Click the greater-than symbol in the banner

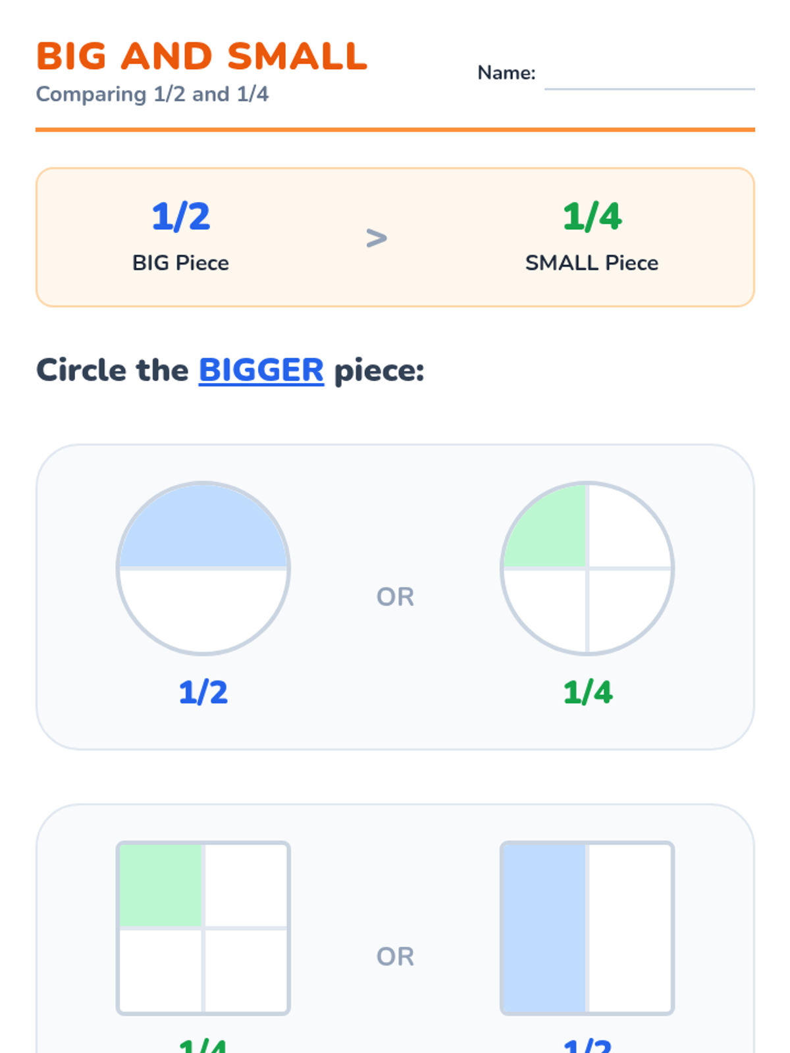(377, 238)
